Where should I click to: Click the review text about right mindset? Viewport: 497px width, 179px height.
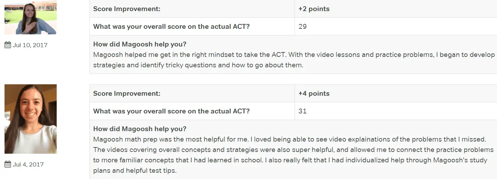click(x=294, y=60)
